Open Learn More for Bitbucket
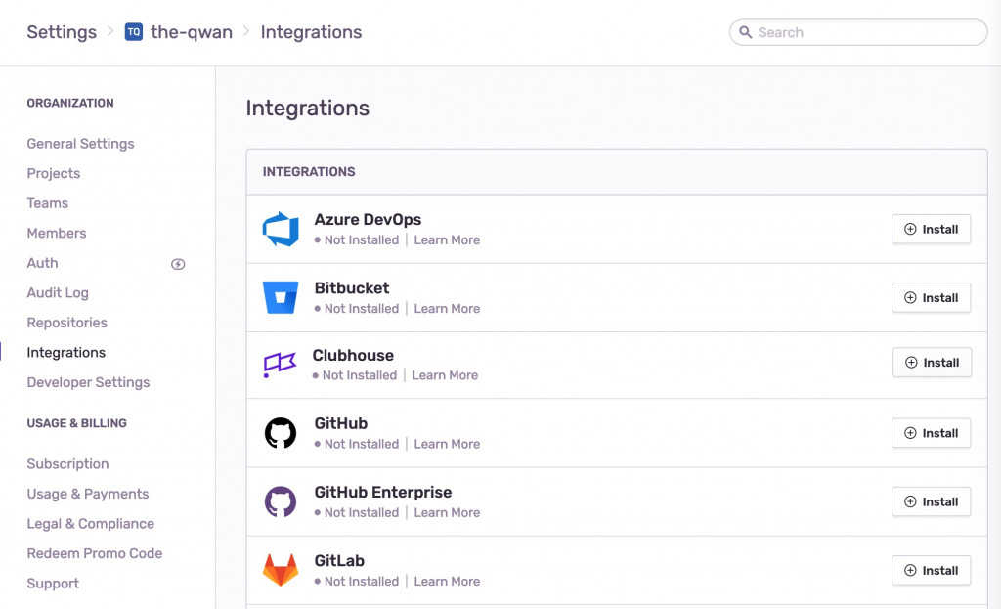Image resolution: width=1001 pixels, height=609 pixels. pyautogui.click(x=447, y=308)
